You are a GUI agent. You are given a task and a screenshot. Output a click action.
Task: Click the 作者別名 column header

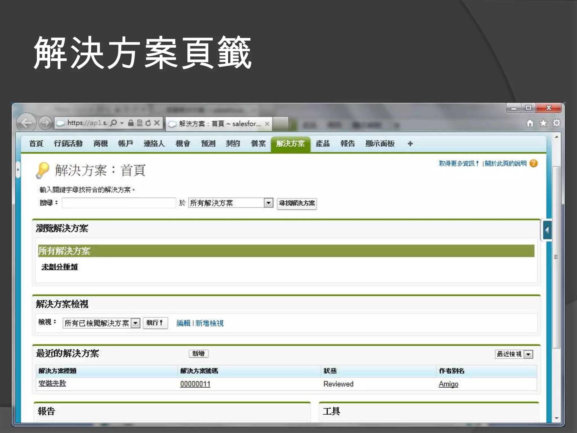tap(452, 371)
